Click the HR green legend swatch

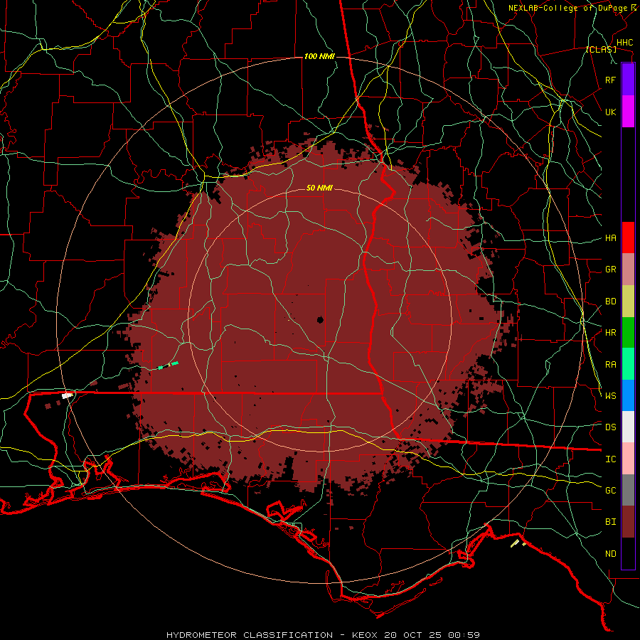[628, 332]
